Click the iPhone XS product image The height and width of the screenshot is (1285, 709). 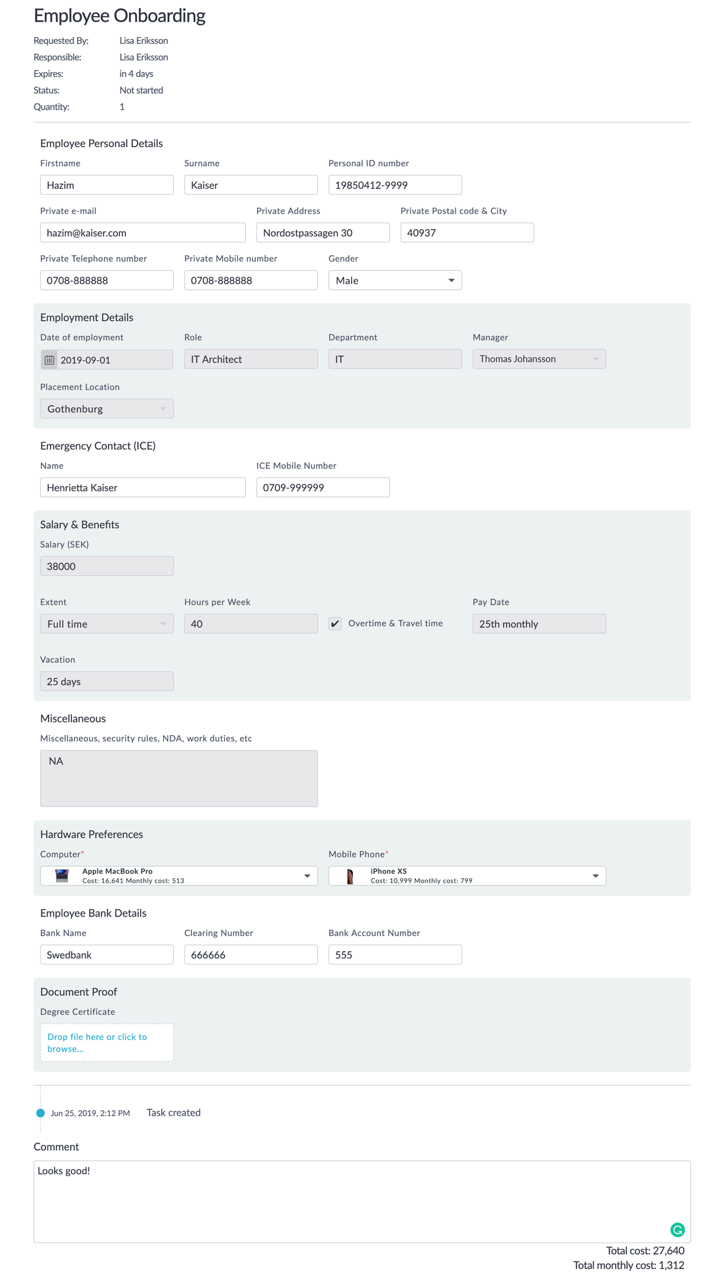pos(350,875)
